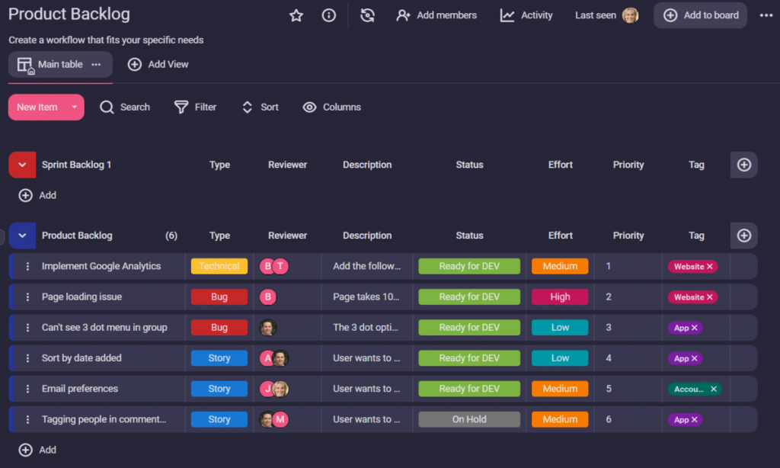Open board info icon next to title

point(329,15)
